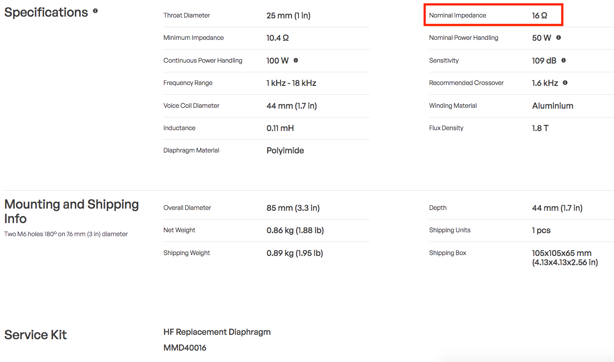Click the Throat Diameter value 25 mm
This screenshot has height=362, width=614.
tap(288, 15)
